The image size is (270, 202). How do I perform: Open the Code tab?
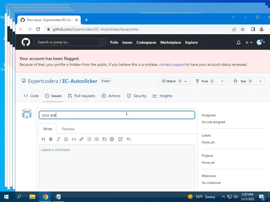[x=31, y=96]
